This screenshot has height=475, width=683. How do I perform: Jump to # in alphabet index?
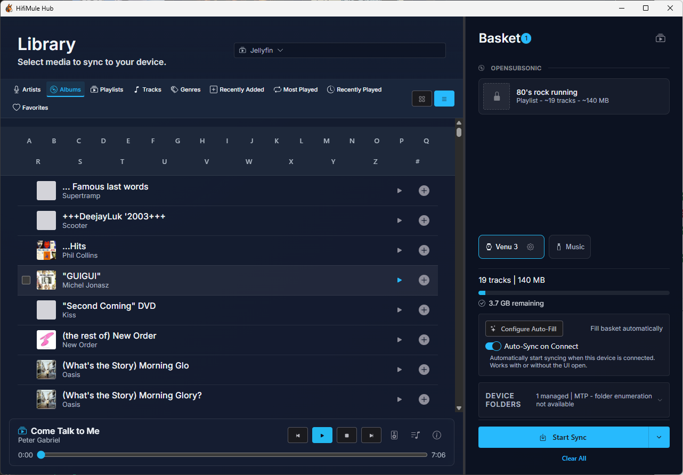pyautogui.click(x=417, y=161)
